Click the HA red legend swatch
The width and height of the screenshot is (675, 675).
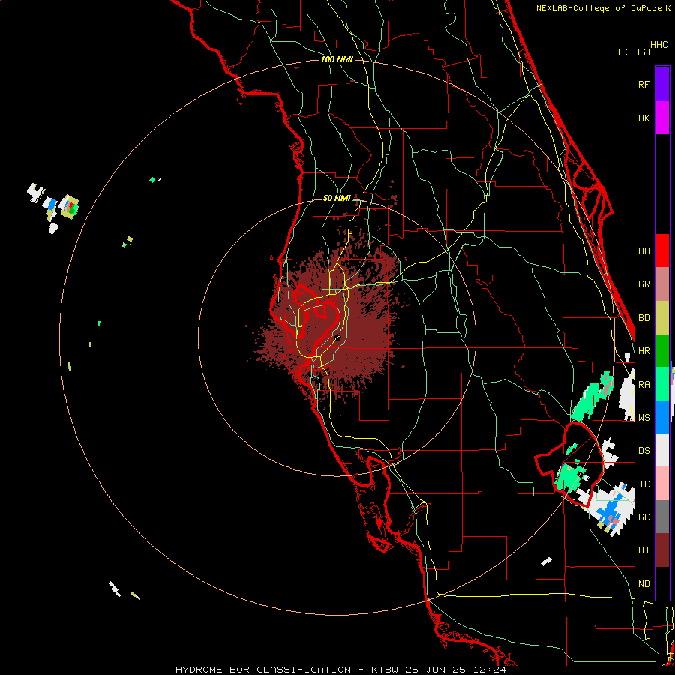tap(662, 250)
